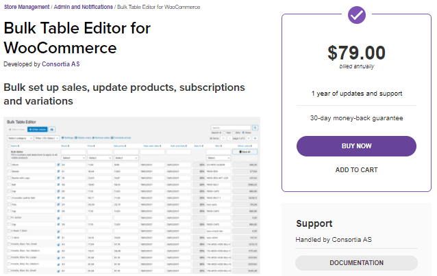
Task: Go to Admin and Notifications breadcrumb
Action: pyautogui.click(x=83, y=7)
